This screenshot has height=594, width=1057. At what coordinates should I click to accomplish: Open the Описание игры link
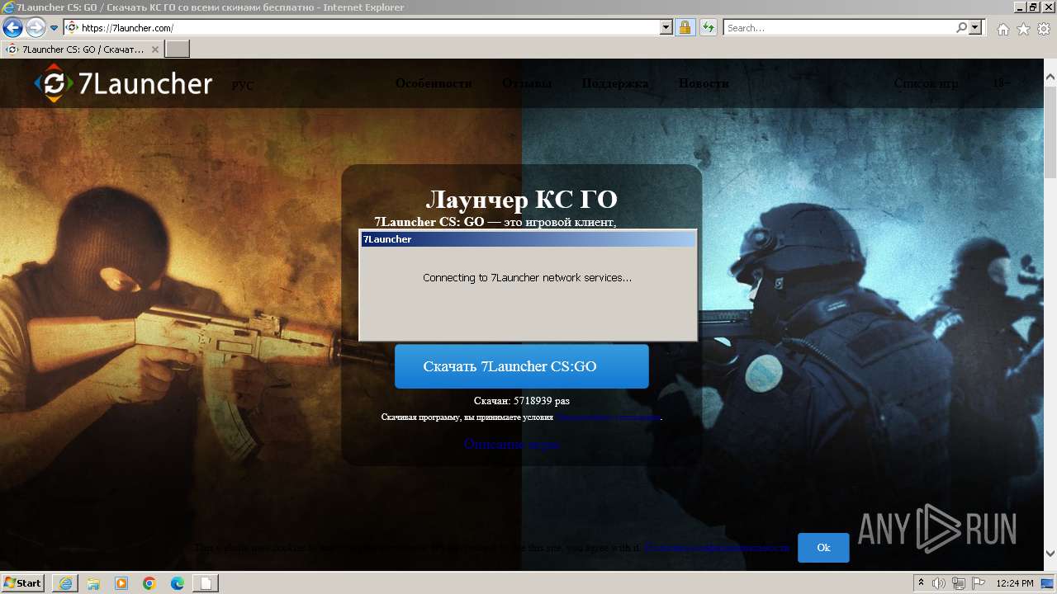(511, 444)
